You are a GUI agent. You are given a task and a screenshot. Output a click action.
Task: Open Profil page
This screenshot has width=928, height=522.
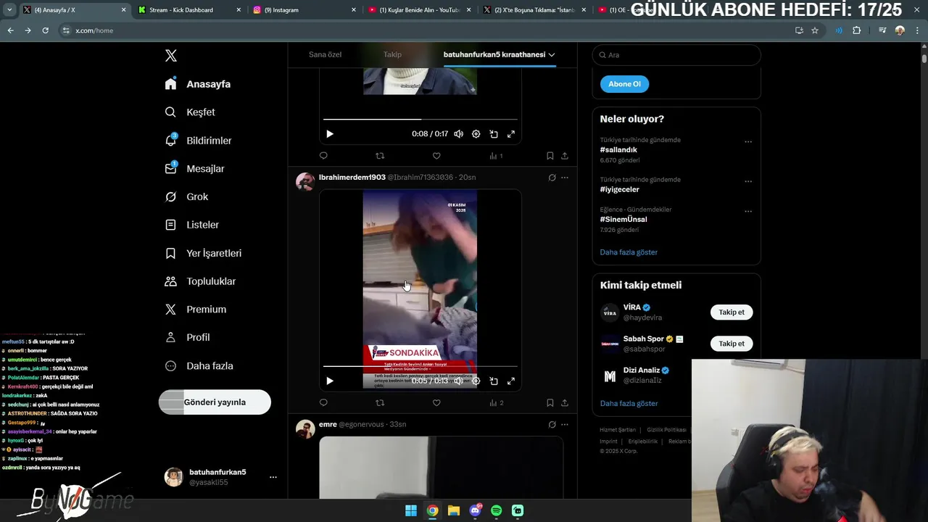[187, 337]
